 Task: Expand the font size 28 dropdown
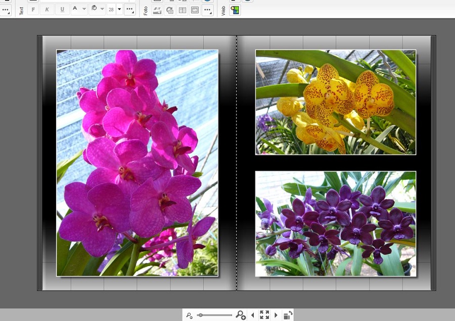(119, 9)
